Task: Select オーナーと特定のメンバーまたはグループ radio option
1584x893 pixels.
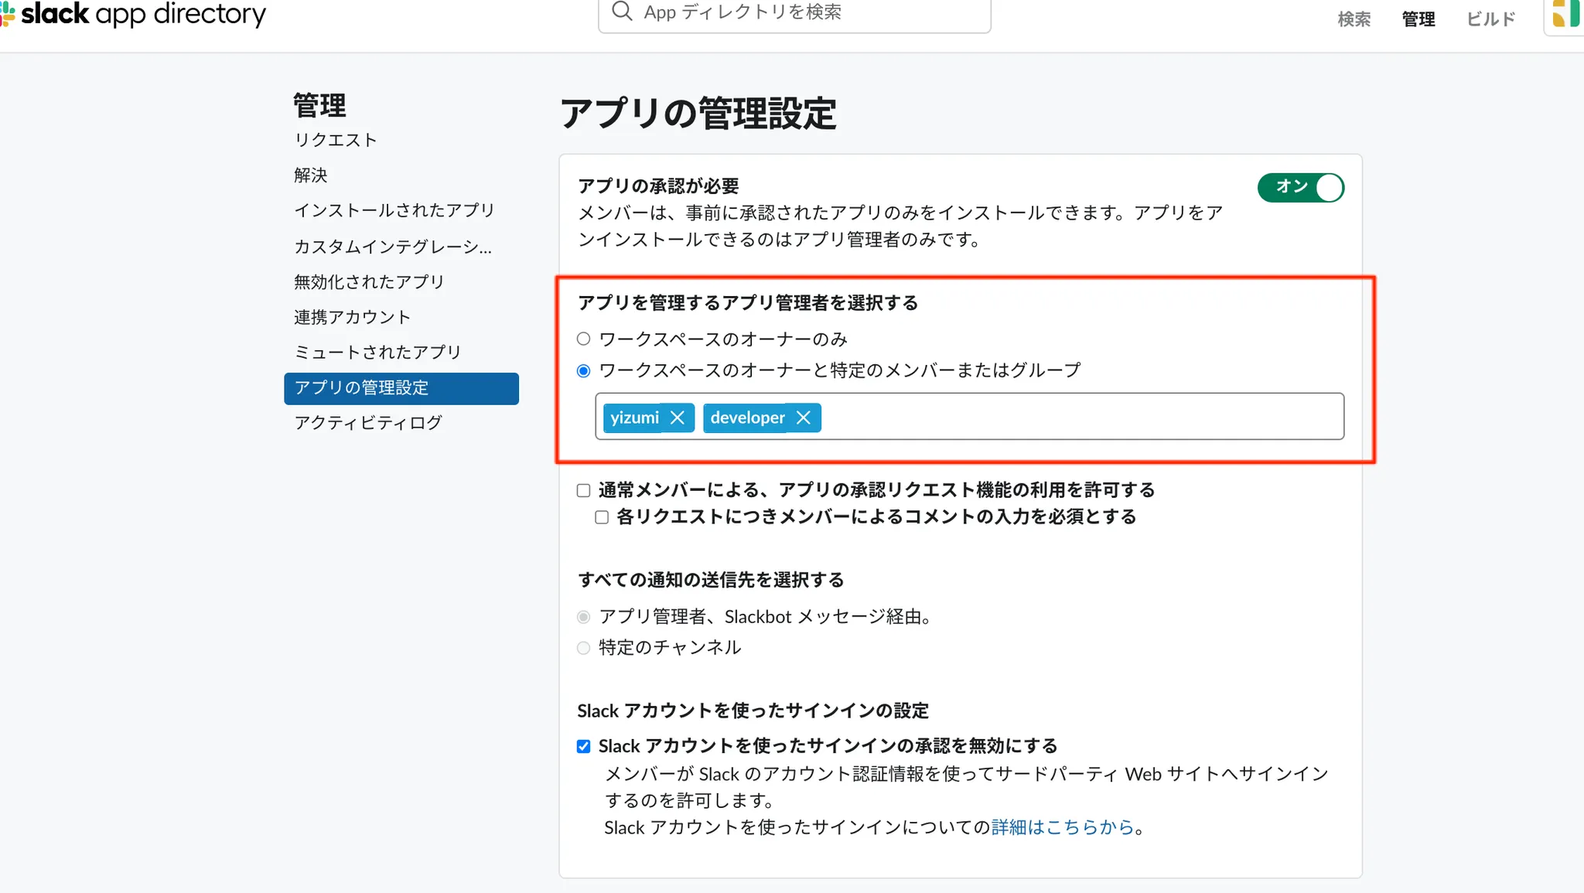Action: 584,371
